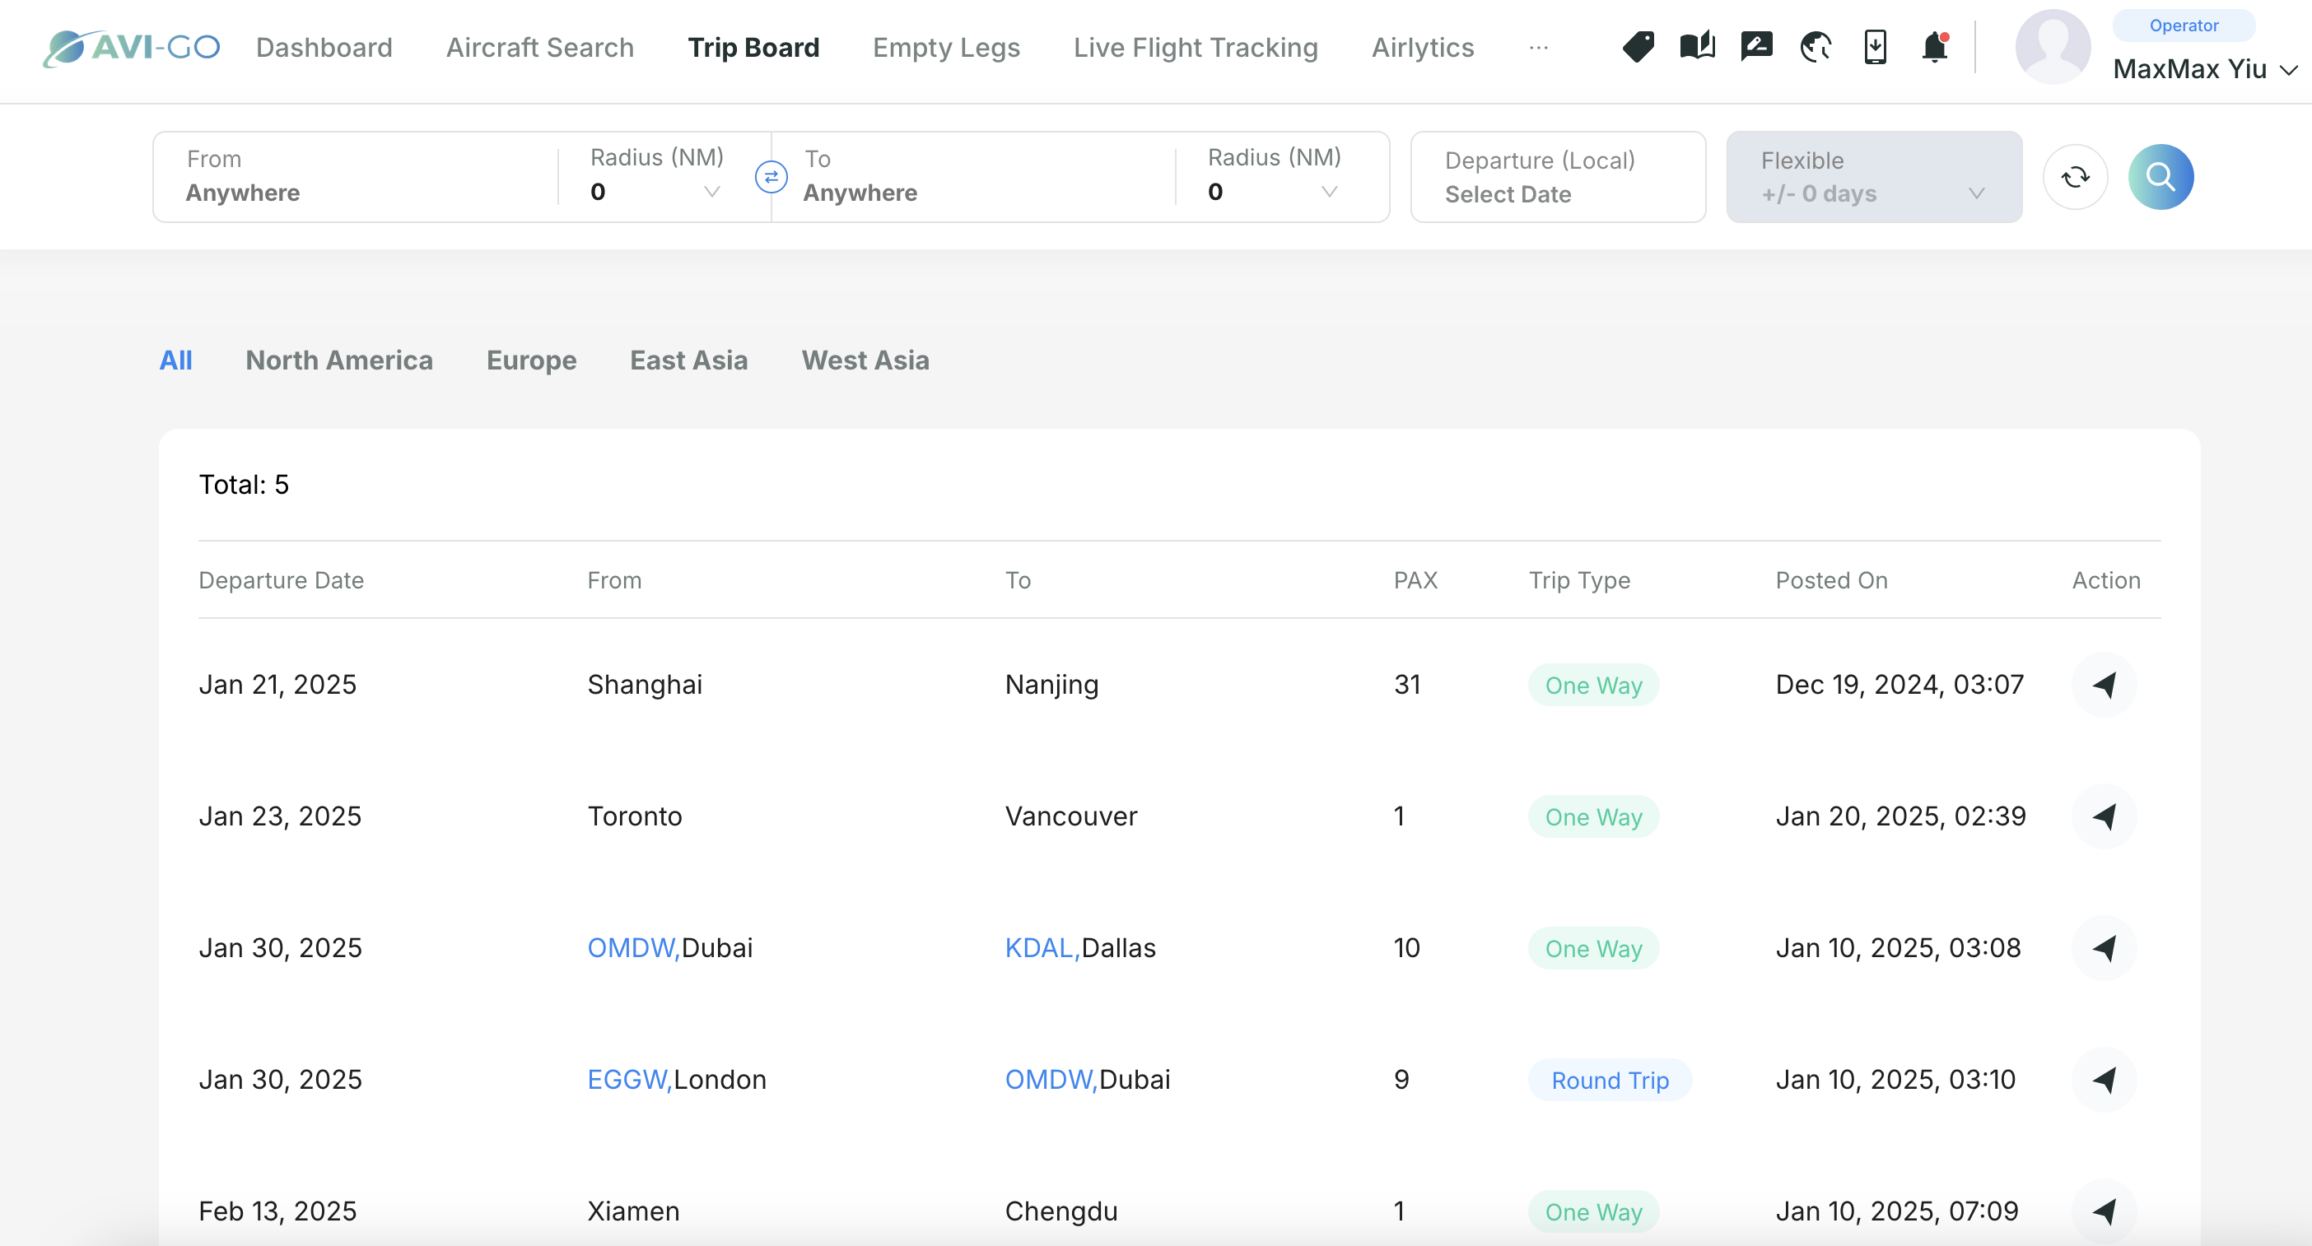Image resolution: width=2312 pixels, height=1246 pixels.
Task: Click the mobile download icon in header
Action: coord(1875,47)
